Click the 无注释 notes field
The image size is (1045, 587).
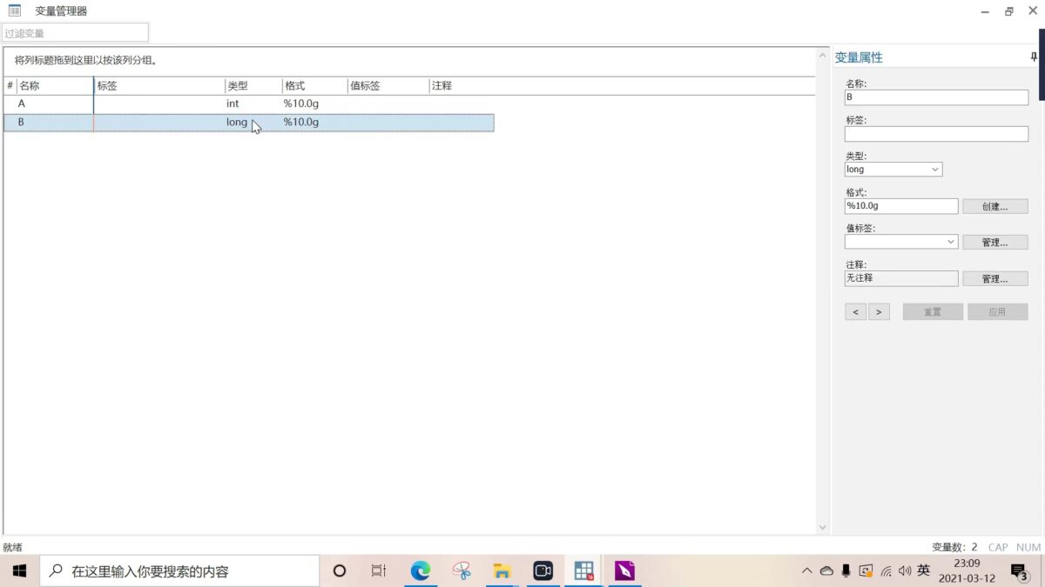(x=901, y=278)
